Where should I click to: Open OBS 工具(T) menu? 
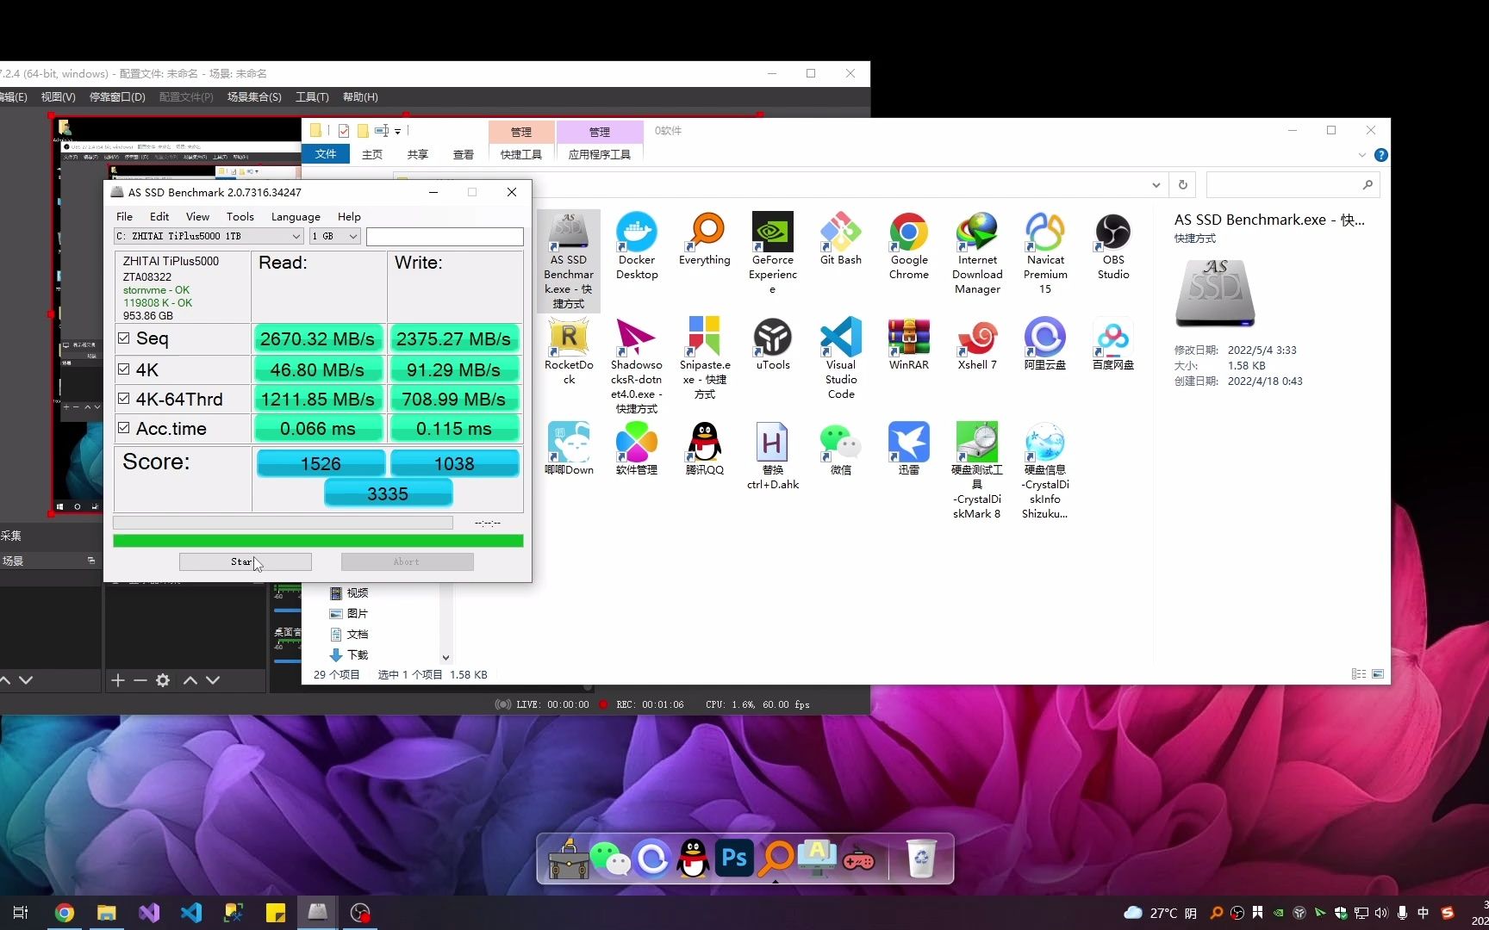(x=312, y=96)
